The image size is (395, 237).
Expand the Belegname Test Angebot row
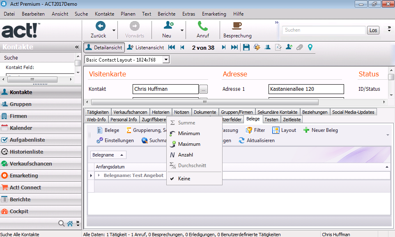[x=99, y=175]
